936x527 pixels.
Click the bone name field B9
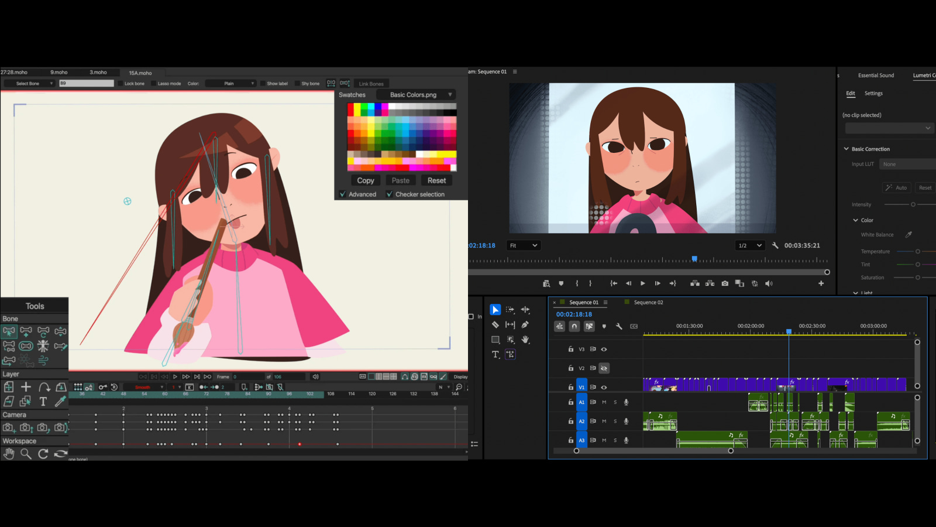[87, 84]
